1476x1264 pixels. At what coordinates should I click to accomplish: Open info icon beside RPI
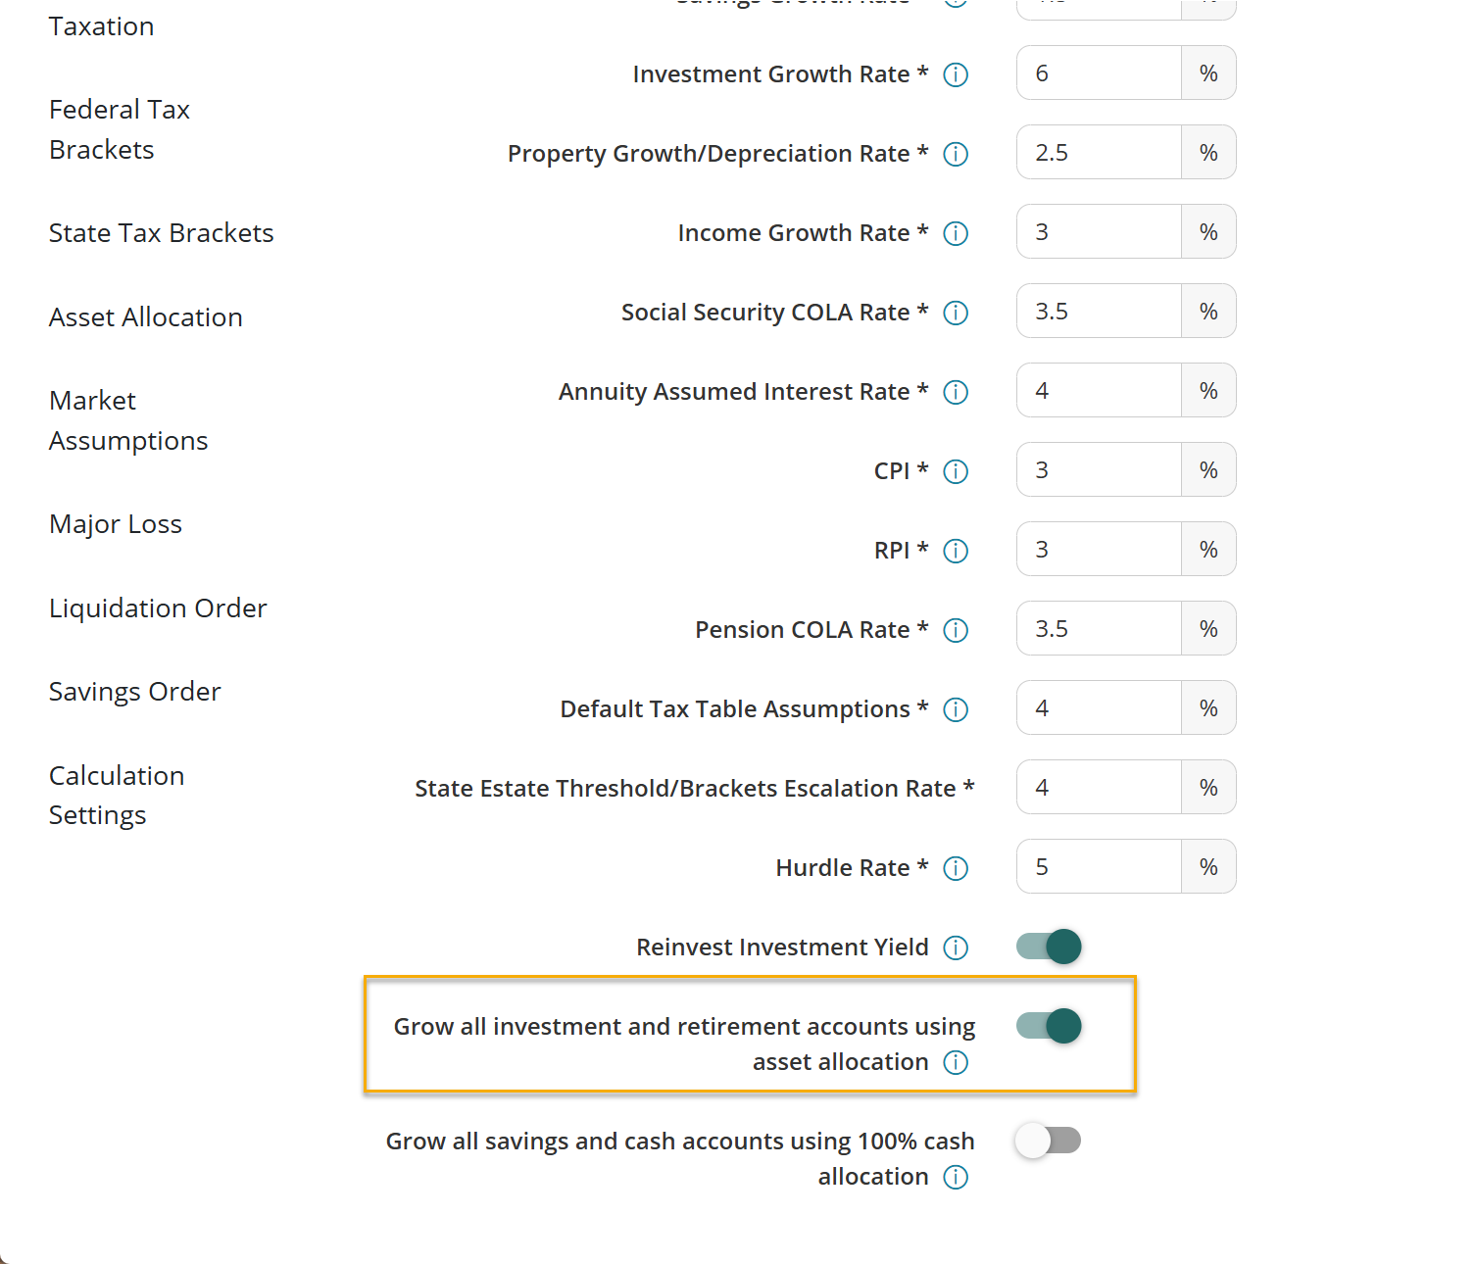(956, 551)
